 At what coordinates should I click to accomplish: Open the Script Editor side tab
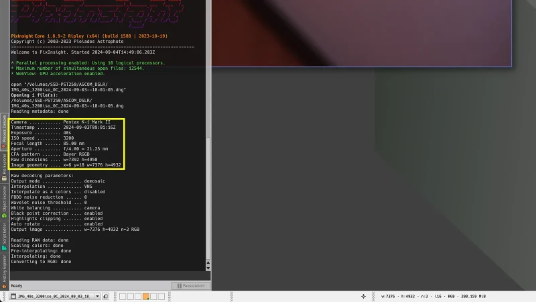[4, 236]
